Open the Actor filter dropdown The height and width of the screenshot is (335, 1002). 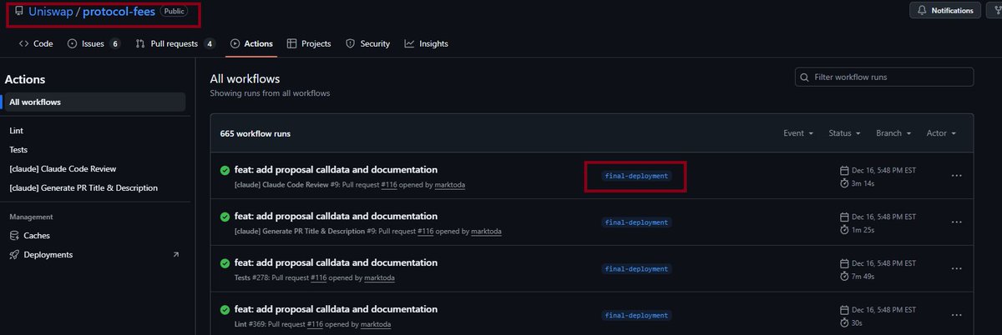tap(941, 133)
